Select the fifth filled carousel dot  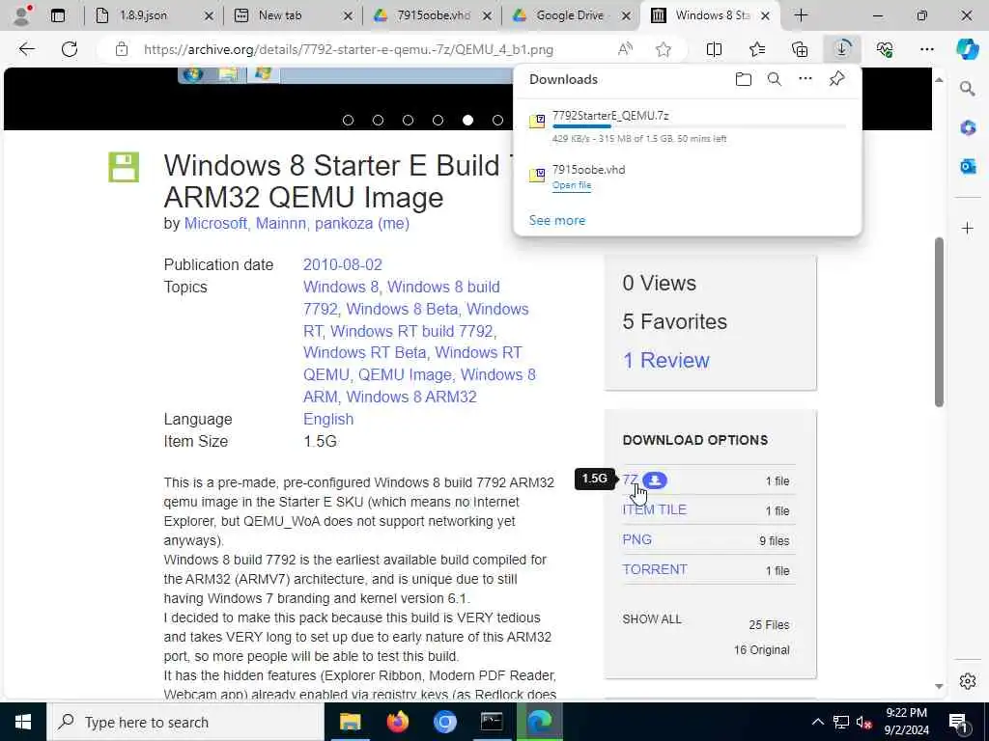(x=467, y=120)
